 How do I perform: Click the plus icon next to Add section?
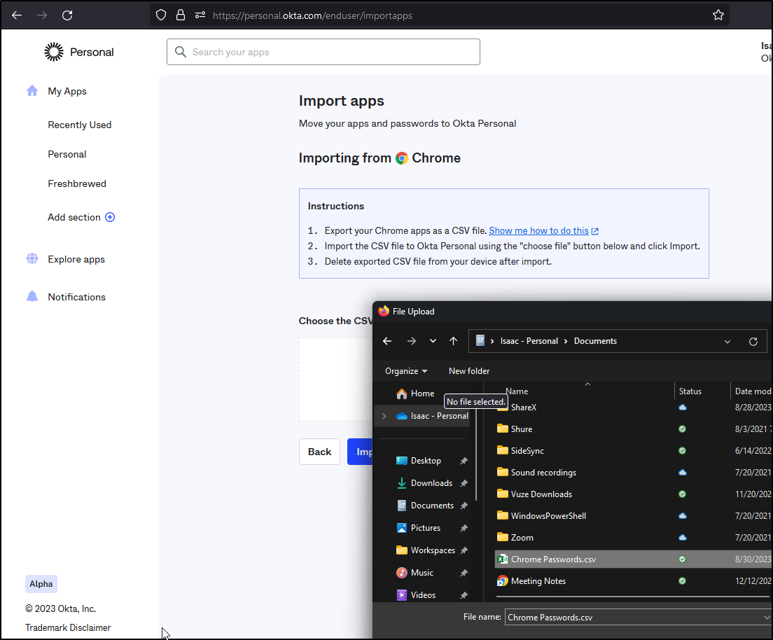(110, 217)
